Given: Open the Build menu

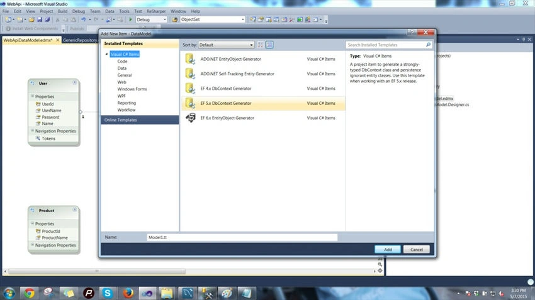Looking at the screenshot, I should (62, 11).
